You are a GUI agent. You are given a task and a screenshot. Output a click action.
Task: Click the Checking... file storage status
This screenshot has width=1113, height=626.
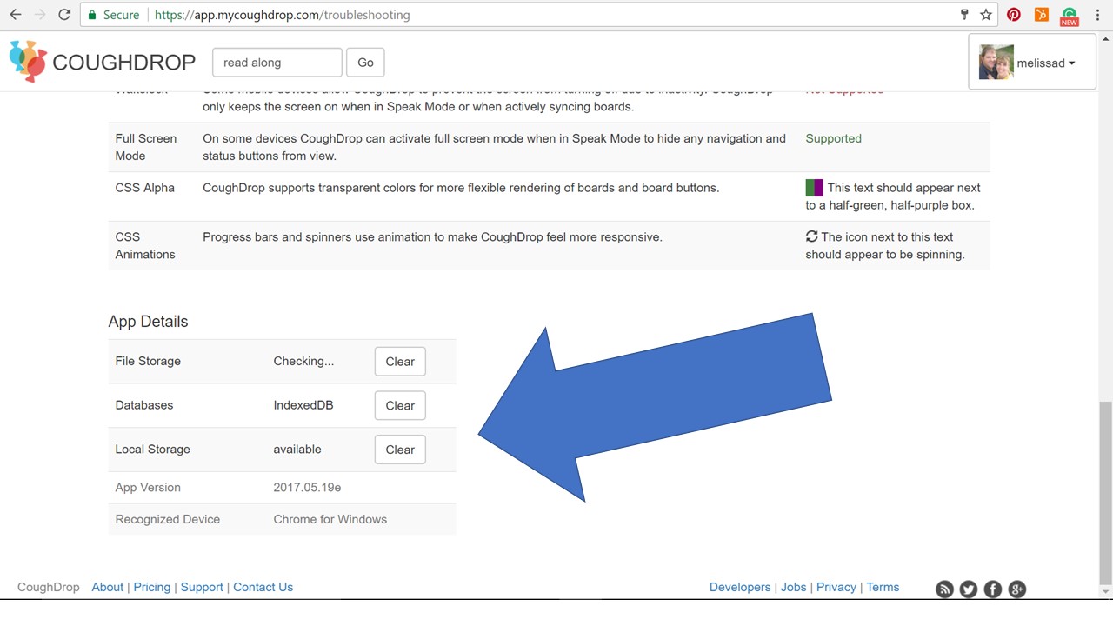(x=303, y=361)
